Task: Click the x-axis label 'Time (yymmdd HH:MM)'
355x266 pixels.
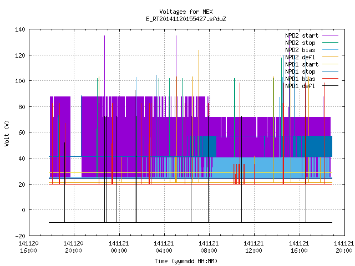Action: (186, 261)
